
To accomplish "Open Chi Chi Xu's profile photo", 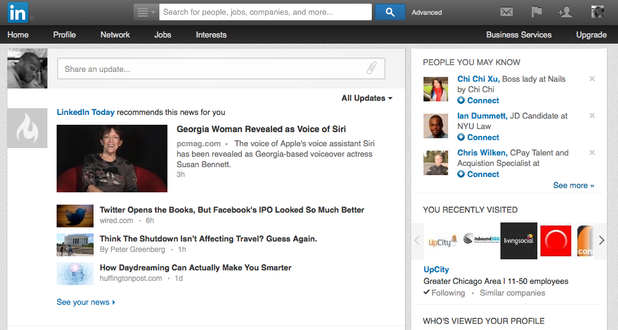I will [436, 89].
